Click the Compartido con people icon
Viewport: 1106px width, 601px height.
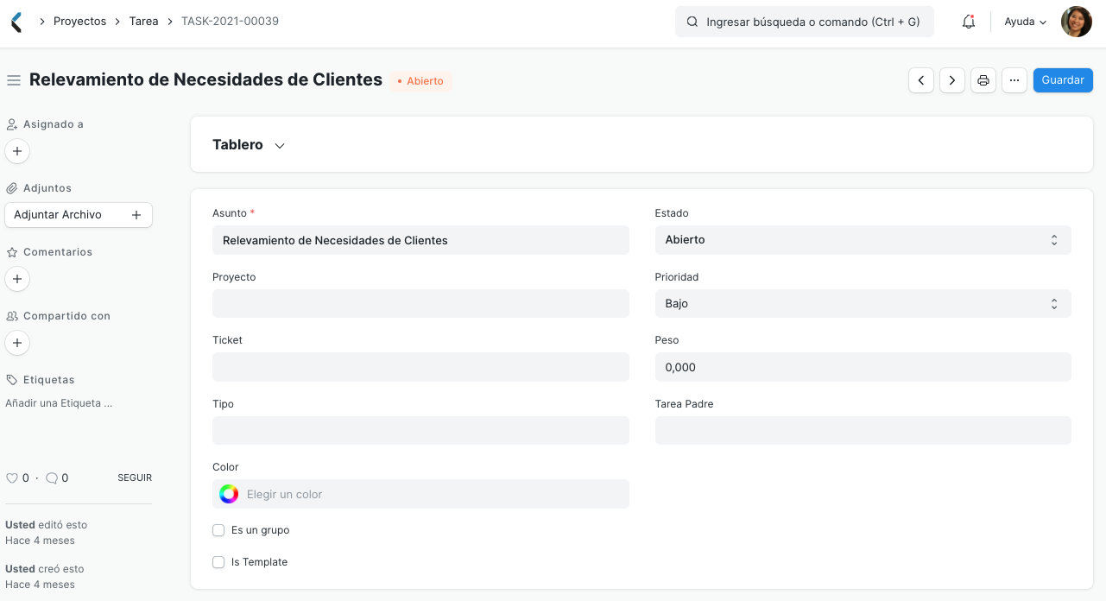pyautogui.click(x=12, y=316)
